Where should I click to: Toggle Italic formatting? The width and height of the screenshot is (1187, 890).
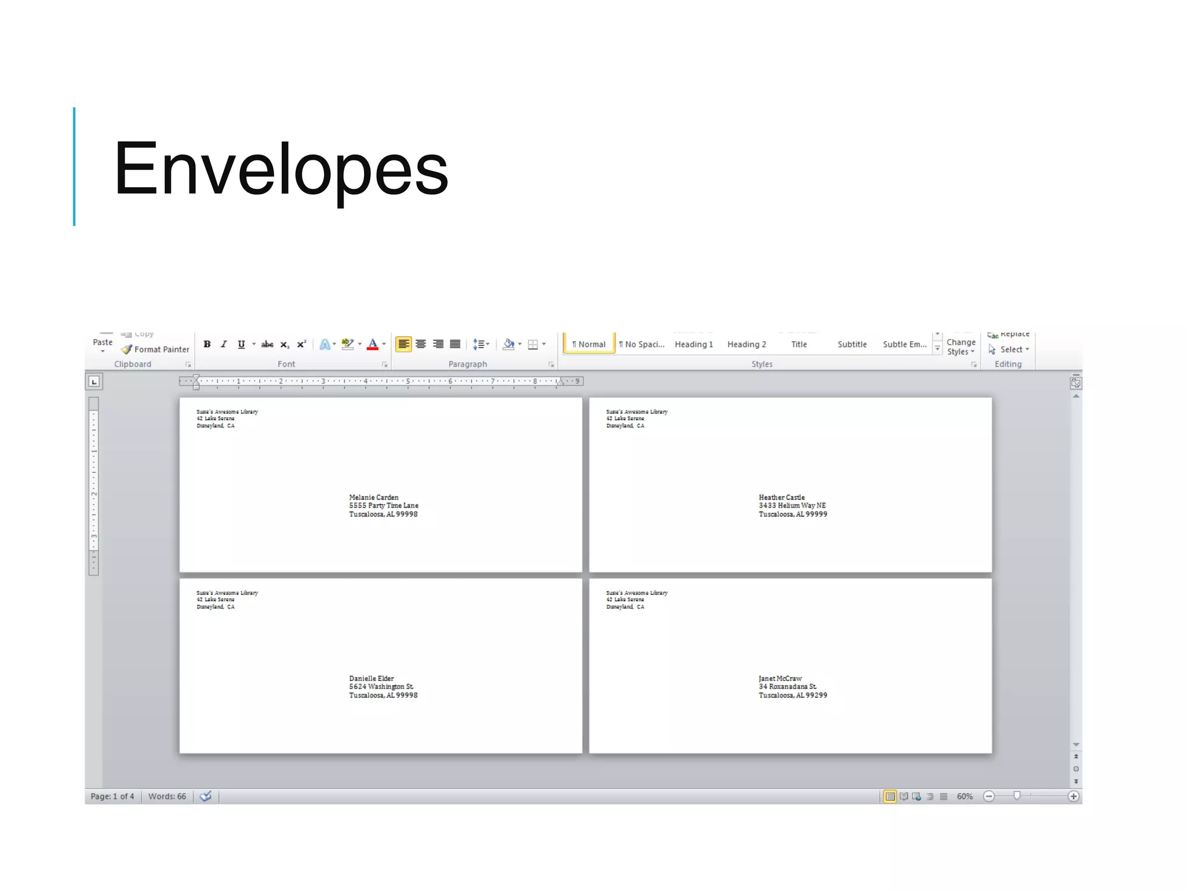(224, 344)
